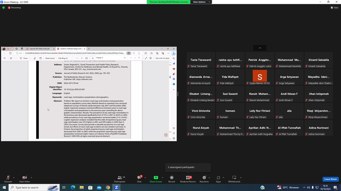Viewport: 341px width, 191px height.
Task: Click the Record button
Action: coord(172,179)
